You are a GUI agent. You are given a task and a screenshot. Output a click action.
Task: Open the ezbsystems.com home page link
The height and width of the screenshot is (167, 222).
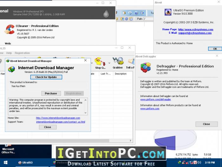tap(196, 29)
